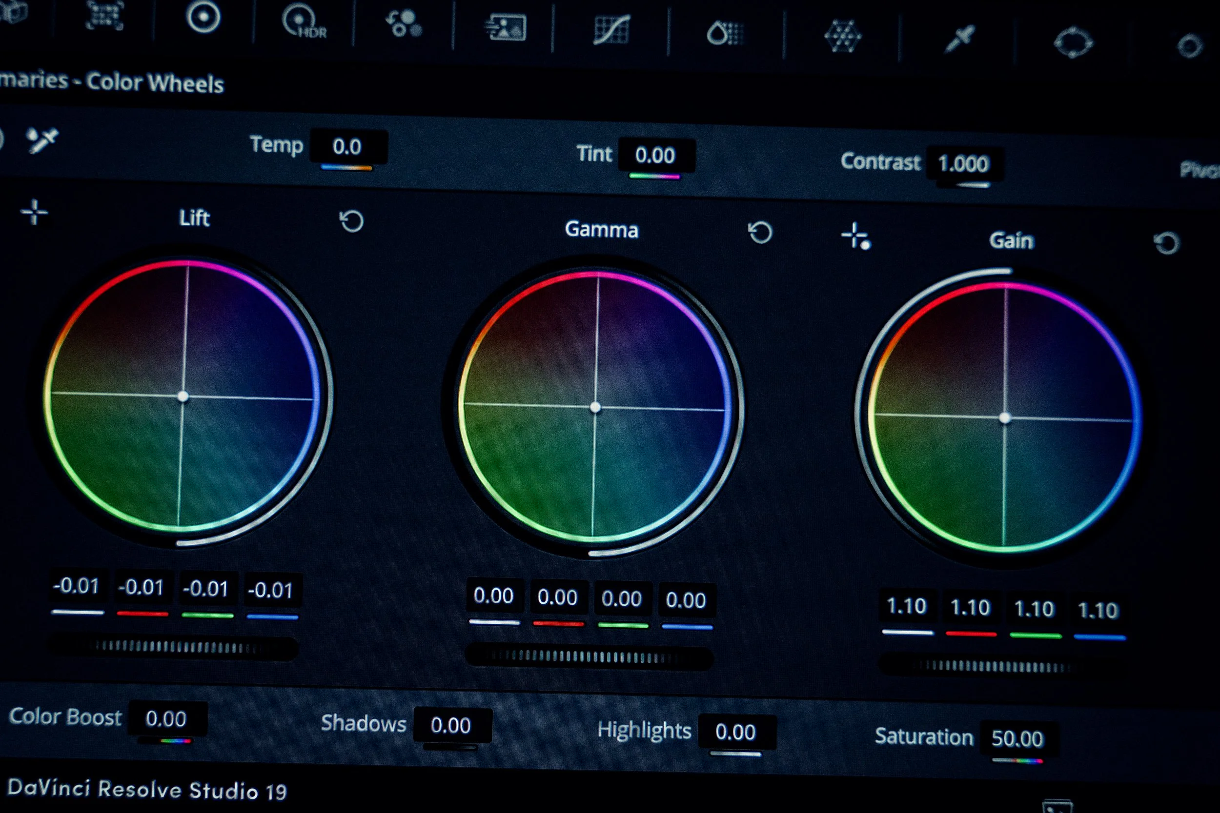Screen dimensions: 1220x813
Task: Open the Power Window palette icon
Action: (1073, 42)
